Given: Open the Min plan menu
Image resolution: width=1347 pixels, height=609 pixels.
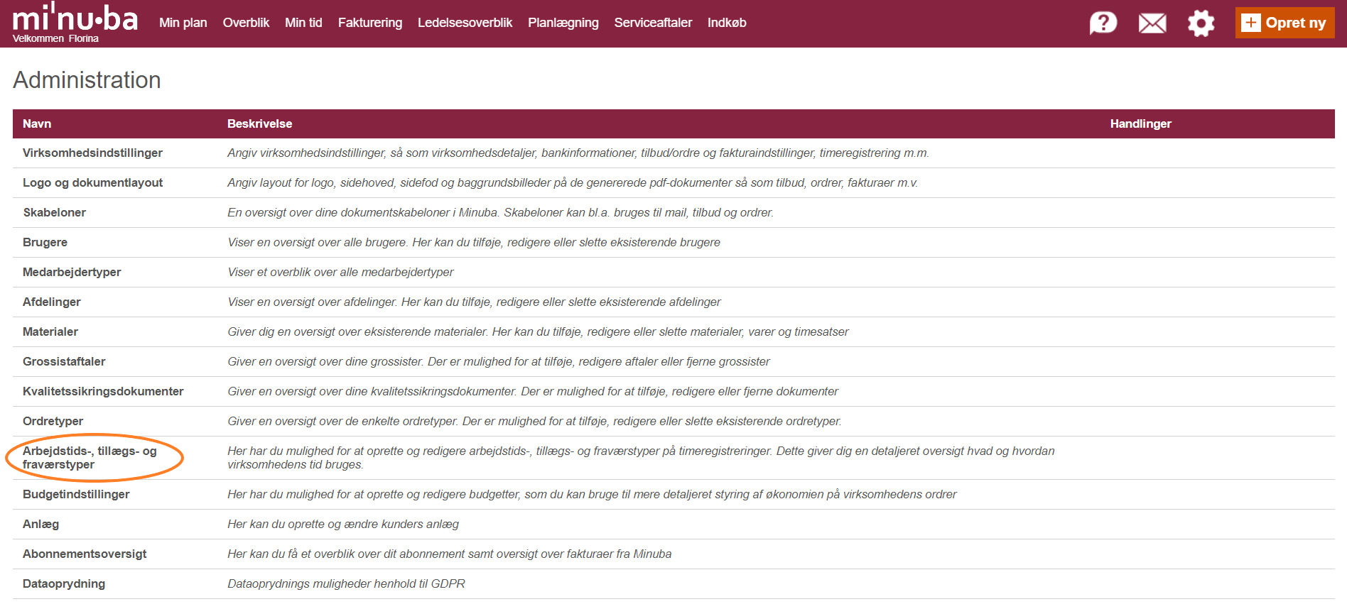Looking at the screenshot, I should point(183,23).
